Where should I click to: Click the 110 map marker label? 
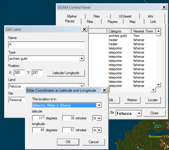pyautogui.click(x=157, y=126)
